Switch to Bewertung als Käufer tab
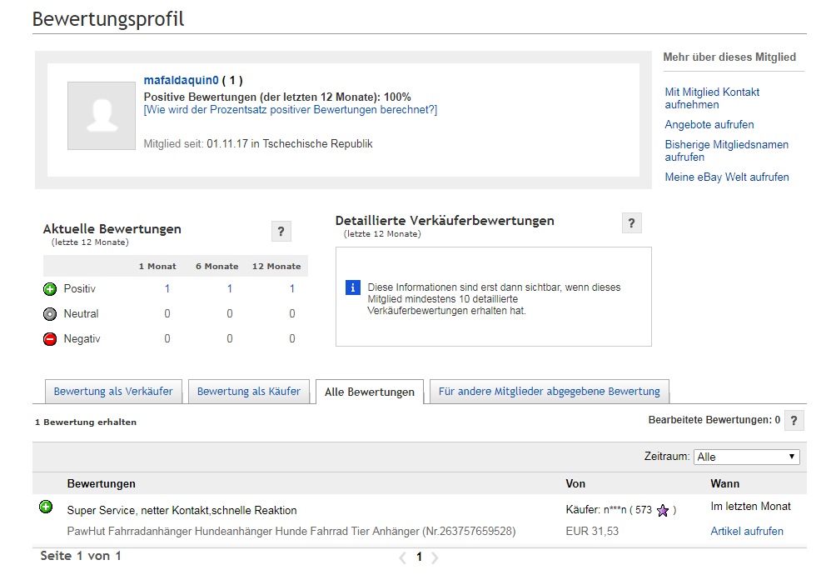The height and width of the screenshot is (575, 836). [248, 392]
